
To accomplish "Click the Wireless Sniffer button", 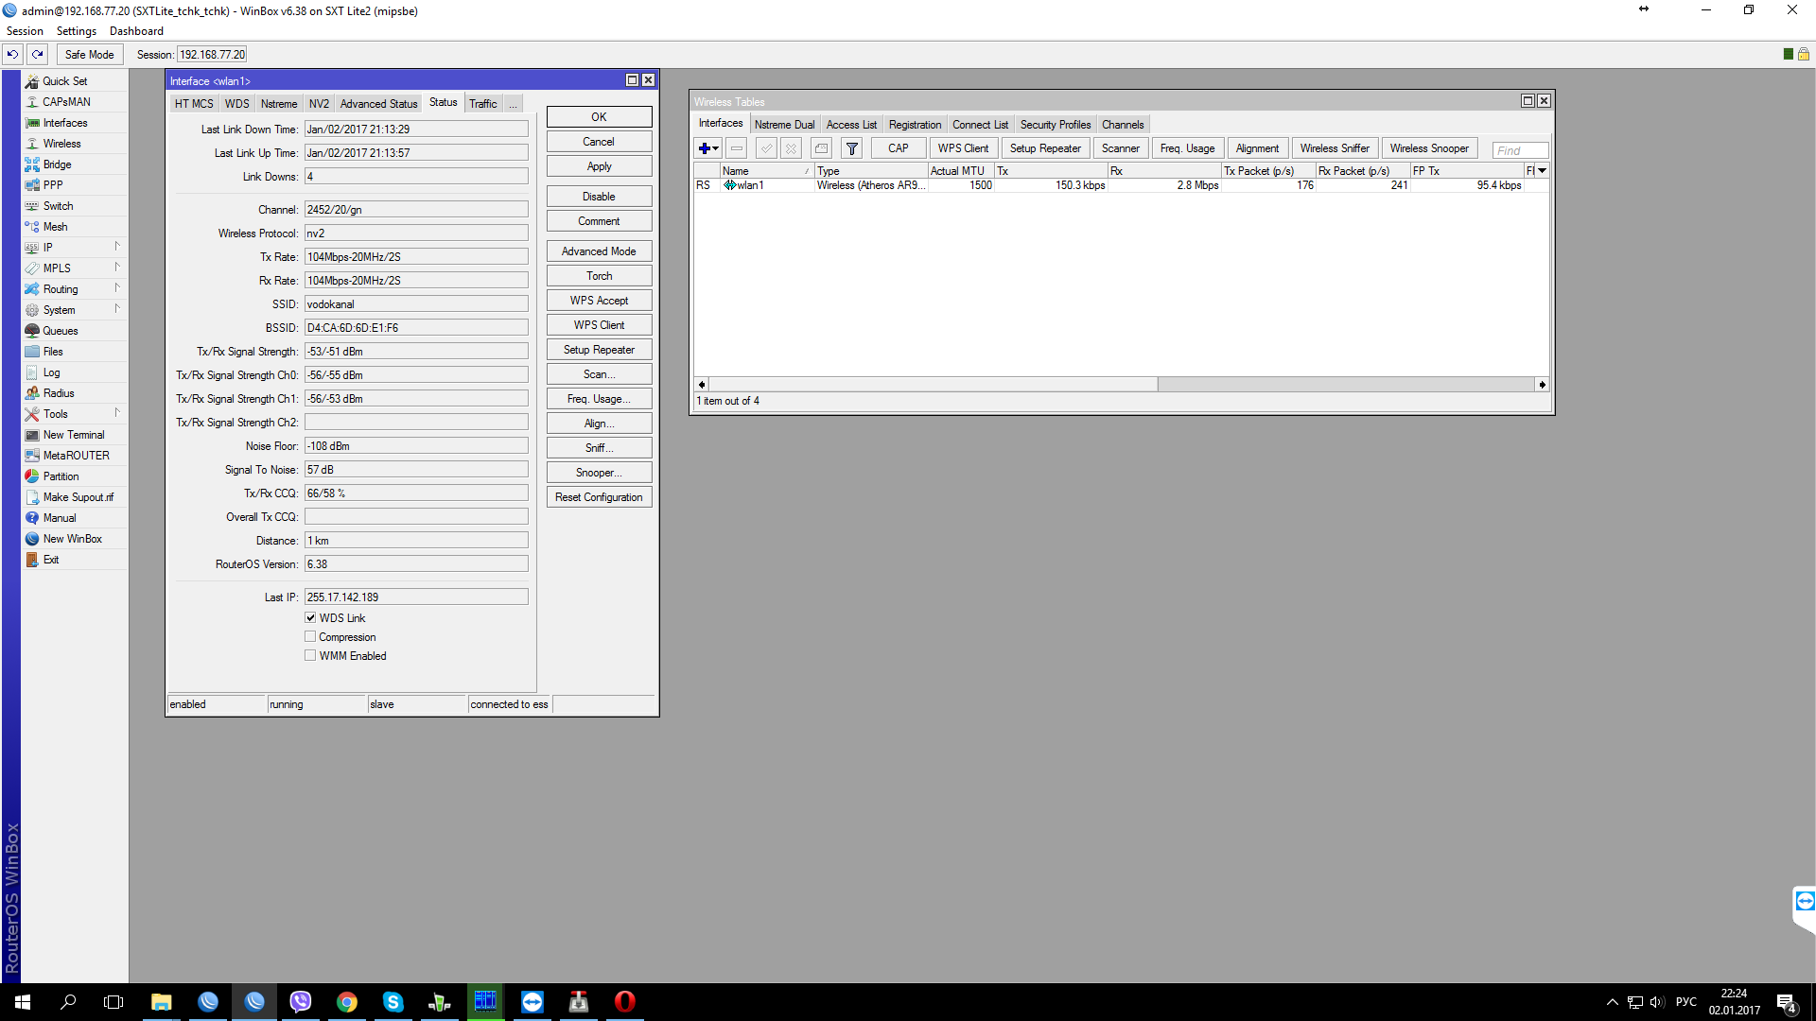I will (x=1334, y=148).
